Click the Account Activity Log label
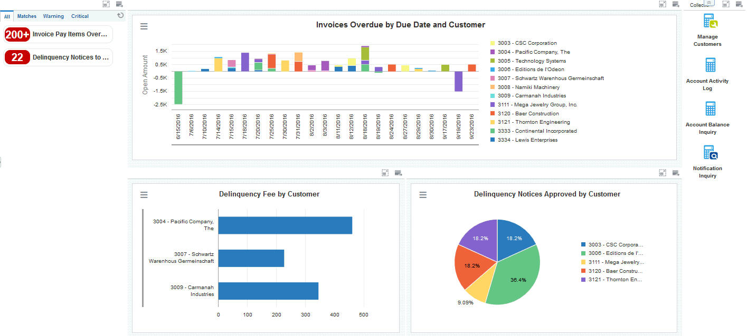 point(707,85)
